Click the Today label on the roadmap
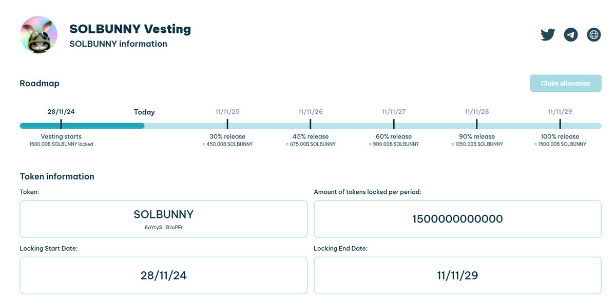 [x=144, y=112]
